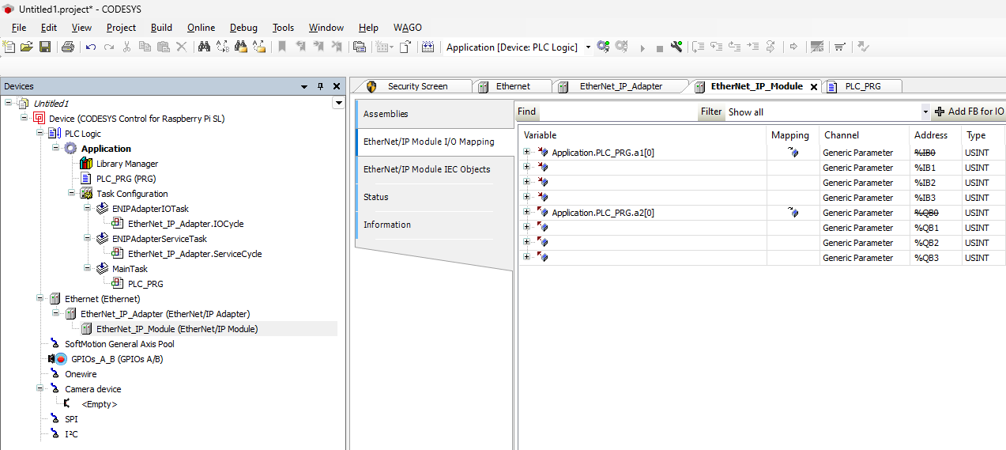Open the File menu
The width and height of the screenshot is (1006, 450).
[x=19, y=27]
